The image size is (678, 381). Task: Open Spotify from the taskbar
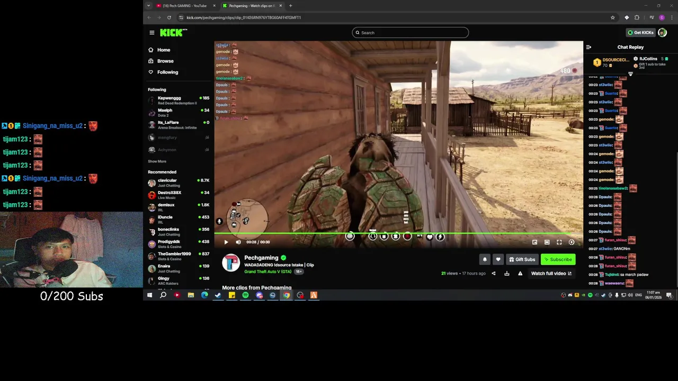pos(245,295)
